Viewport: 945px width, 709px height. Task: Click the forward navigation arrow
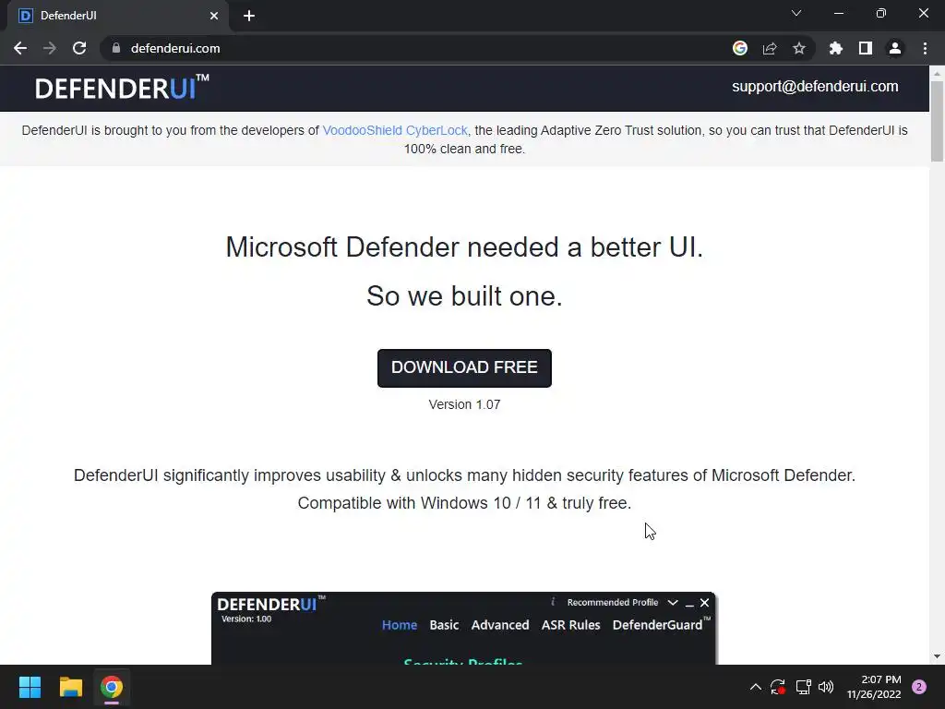point(50,48)
